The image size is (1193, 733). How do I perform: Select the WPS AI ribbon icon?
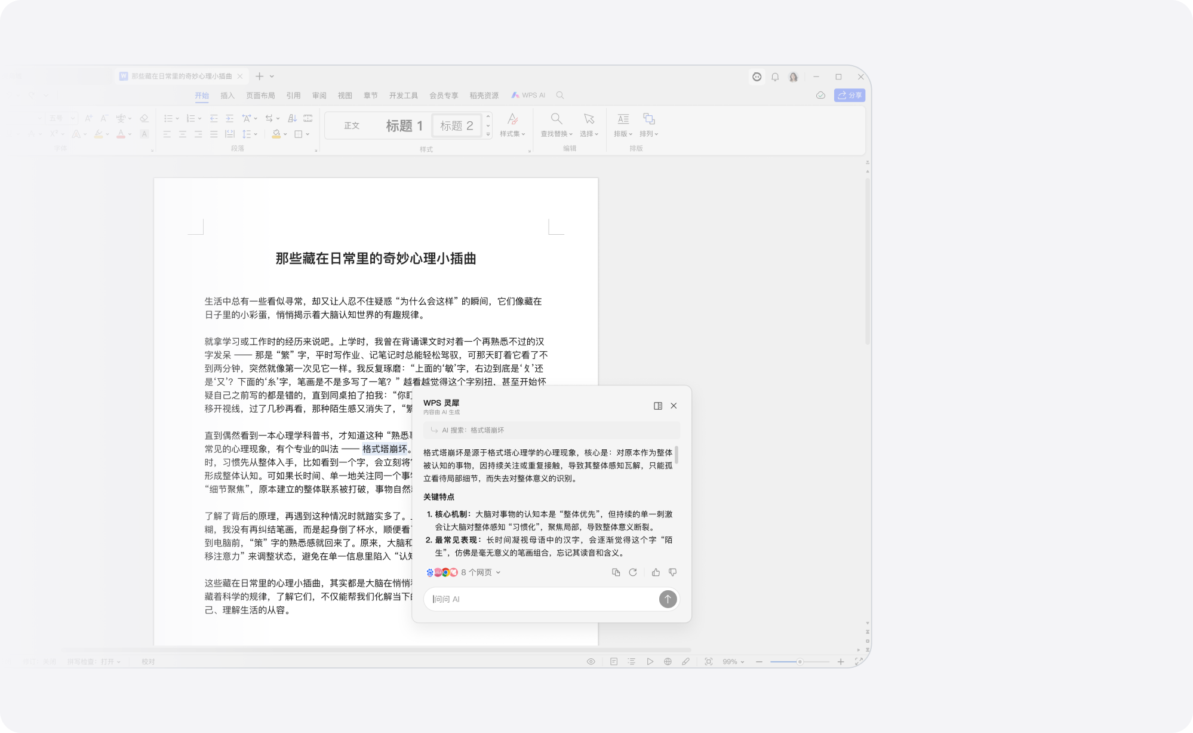pos(528,95)
